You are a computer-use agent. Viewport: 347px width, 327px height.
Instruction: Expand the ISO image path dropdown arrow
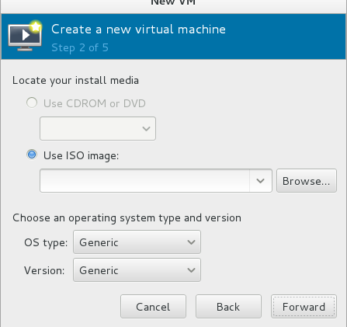coord(261,181)
